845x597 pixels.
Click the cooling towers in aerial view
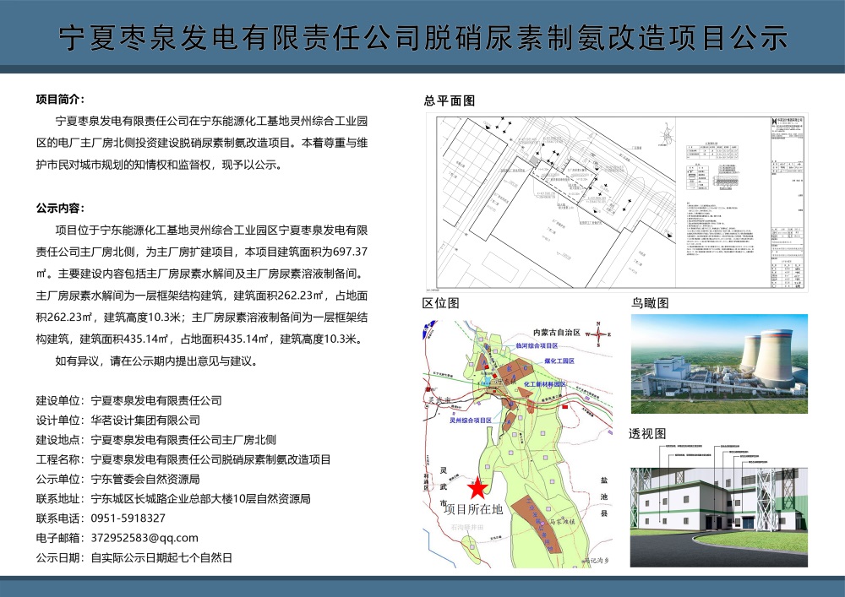tap(766, 357)
